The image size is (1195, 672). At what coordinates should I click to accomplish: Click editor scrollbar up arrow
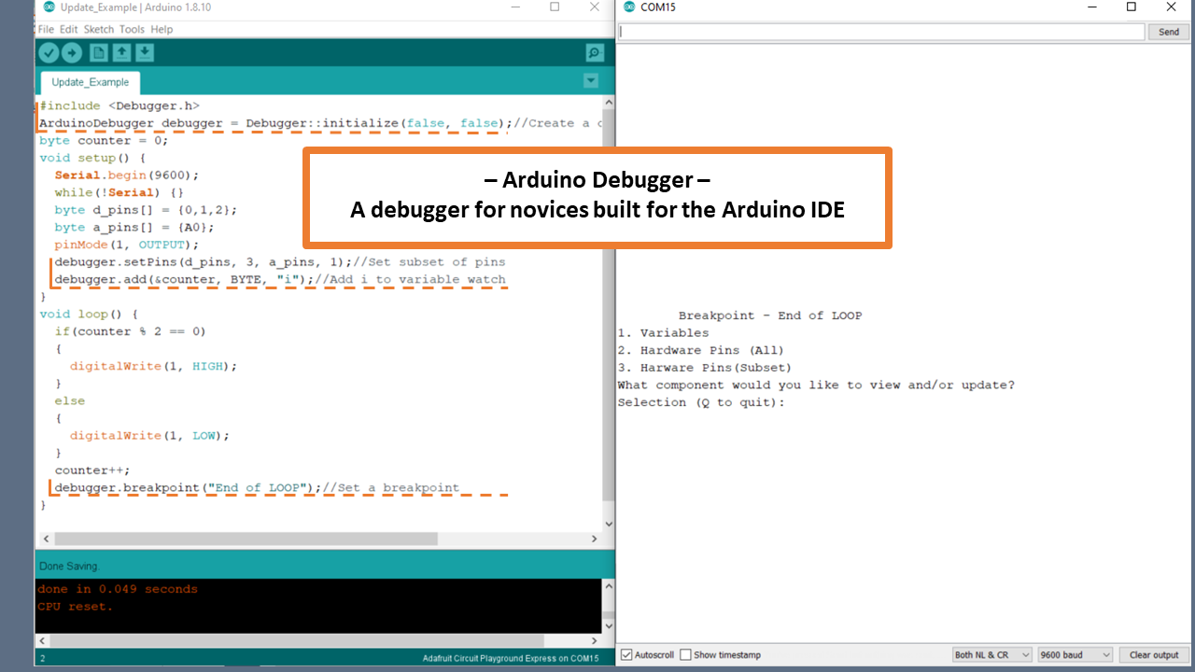[x=609, y=103]
